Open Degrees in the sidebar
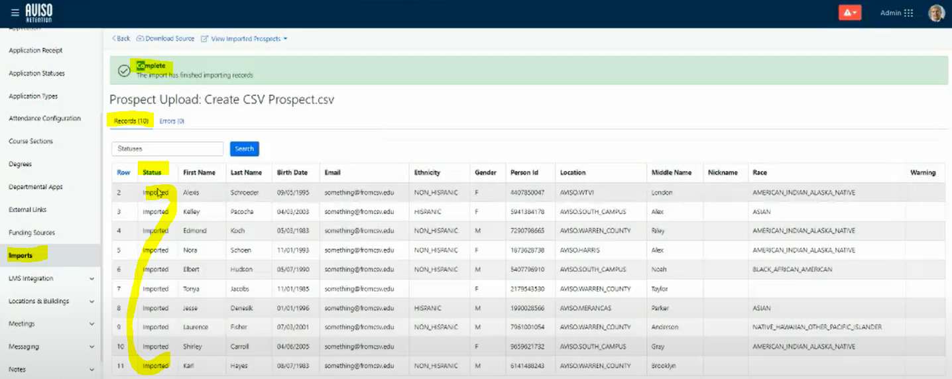The height and width of the screenshot is (379, 952). pos(20,164)
